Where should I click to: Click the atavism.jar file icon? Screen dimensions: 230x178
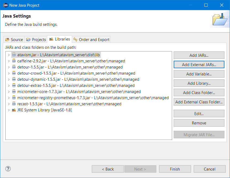14,55
